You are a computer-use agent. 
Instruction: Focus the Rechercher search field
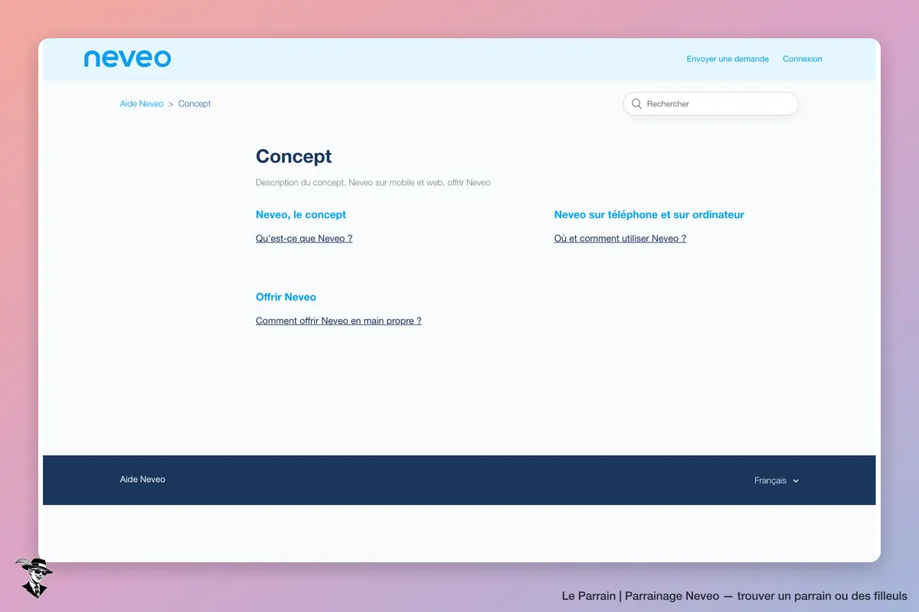coord(711,104)
